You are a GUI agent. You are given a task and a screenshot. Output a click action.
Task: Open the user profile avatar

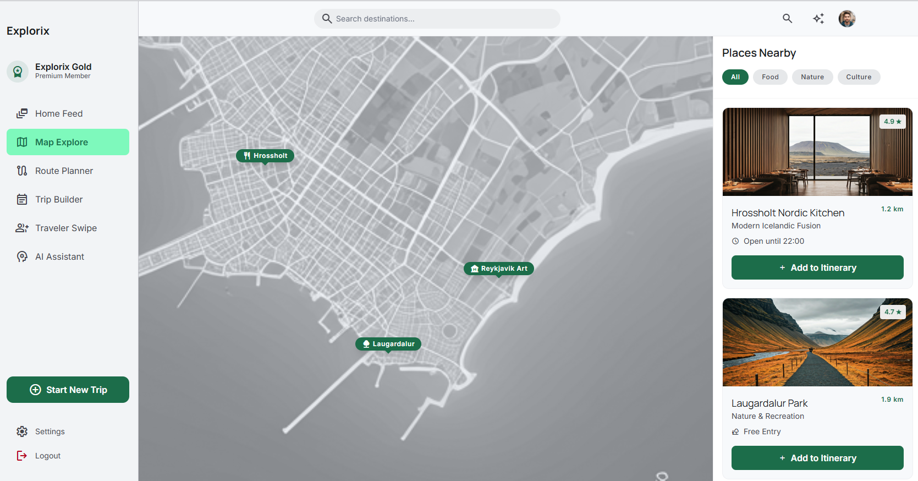tap(847, 19)
